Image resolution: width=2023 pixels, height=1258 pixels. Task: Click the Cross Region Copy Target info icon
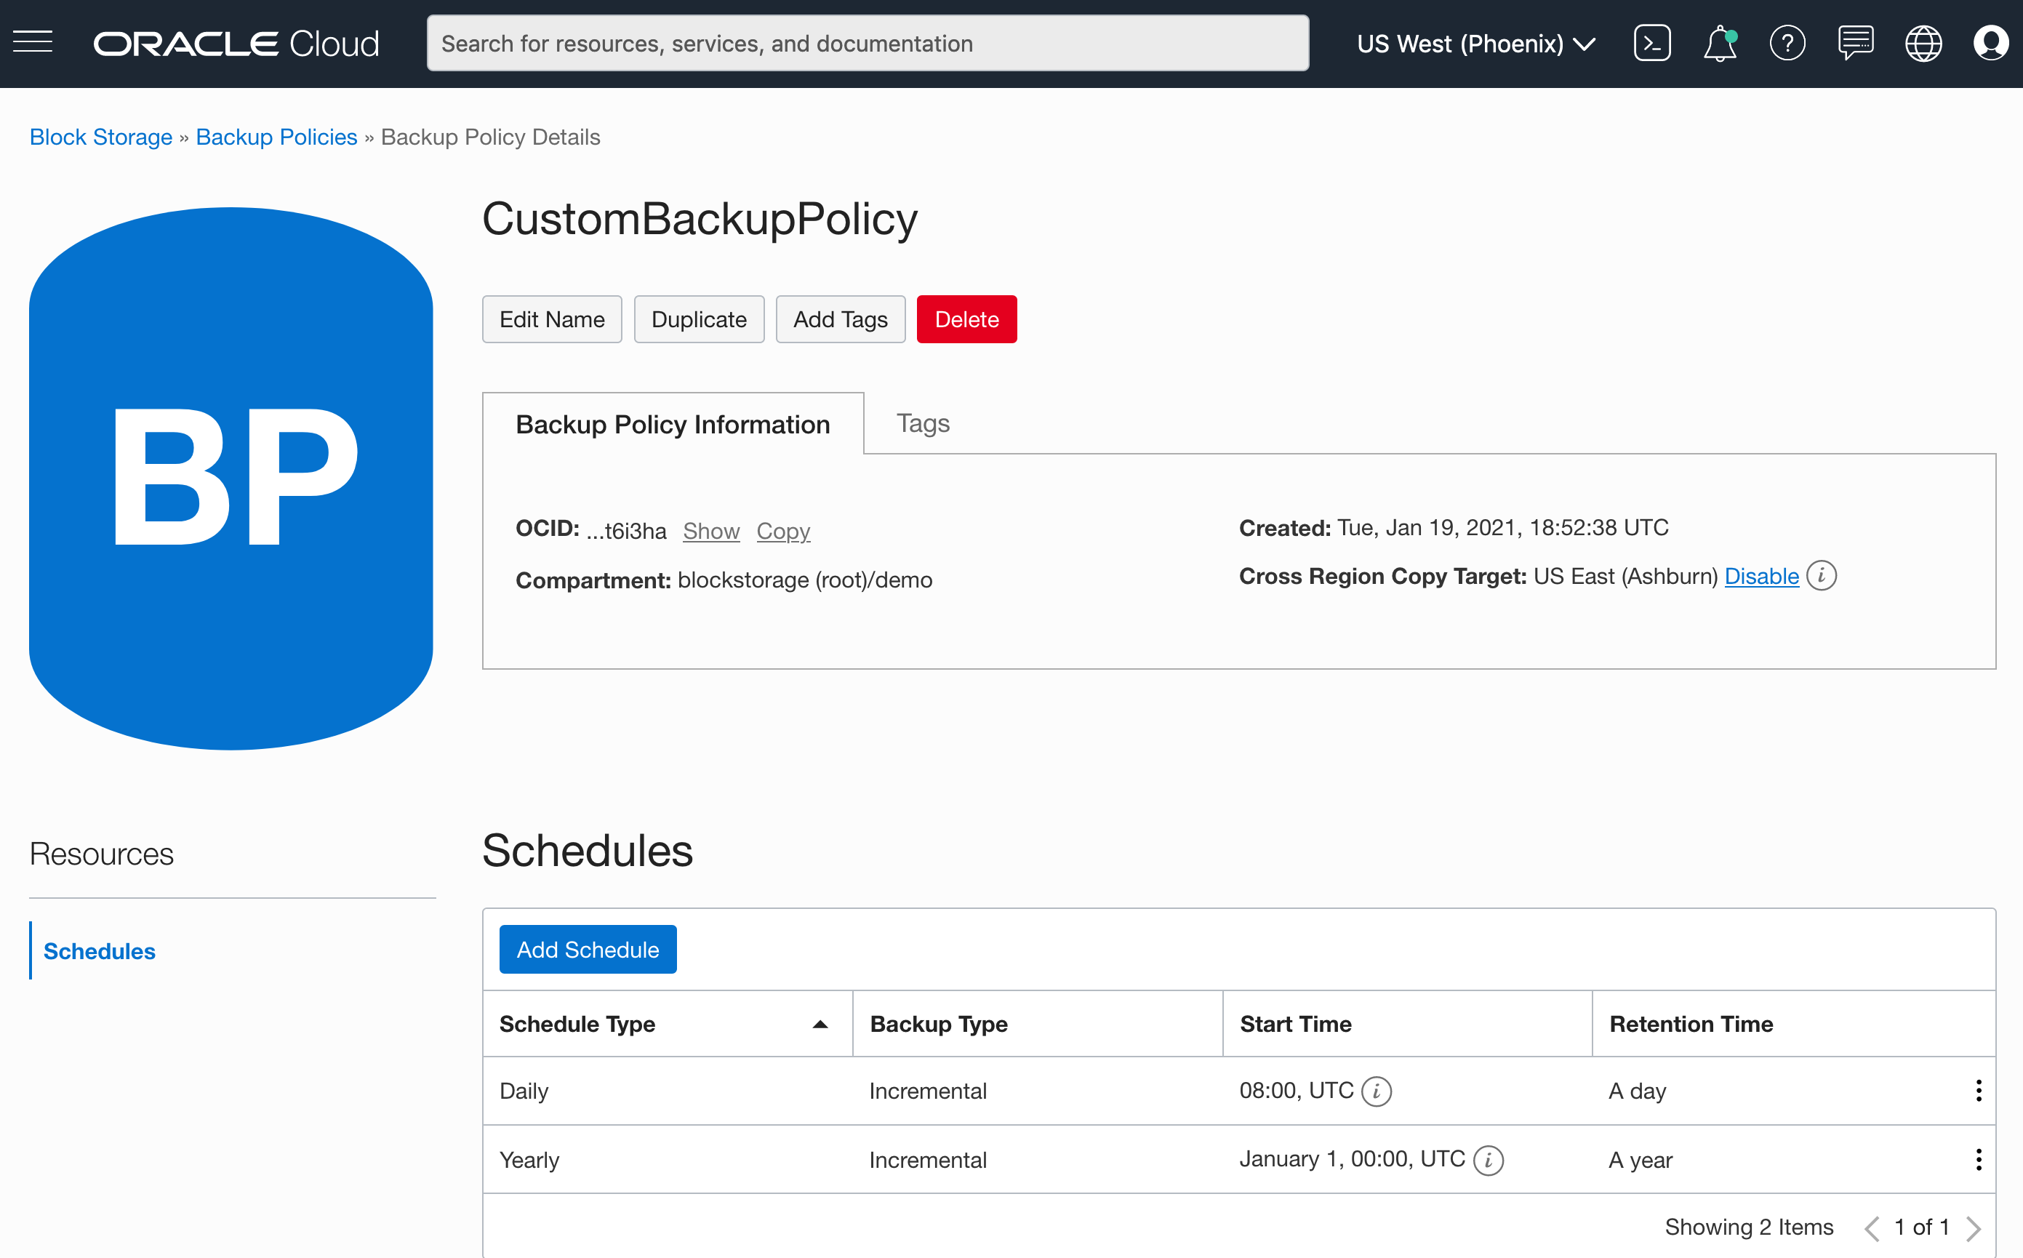1822,576
